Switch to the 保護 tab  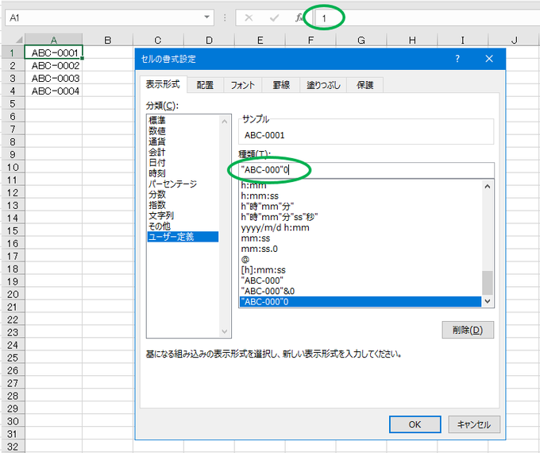point(365,85)
